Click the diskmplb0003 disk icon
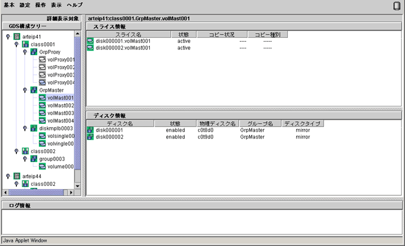This screenshot has width=405, height=246. point(34,128)
